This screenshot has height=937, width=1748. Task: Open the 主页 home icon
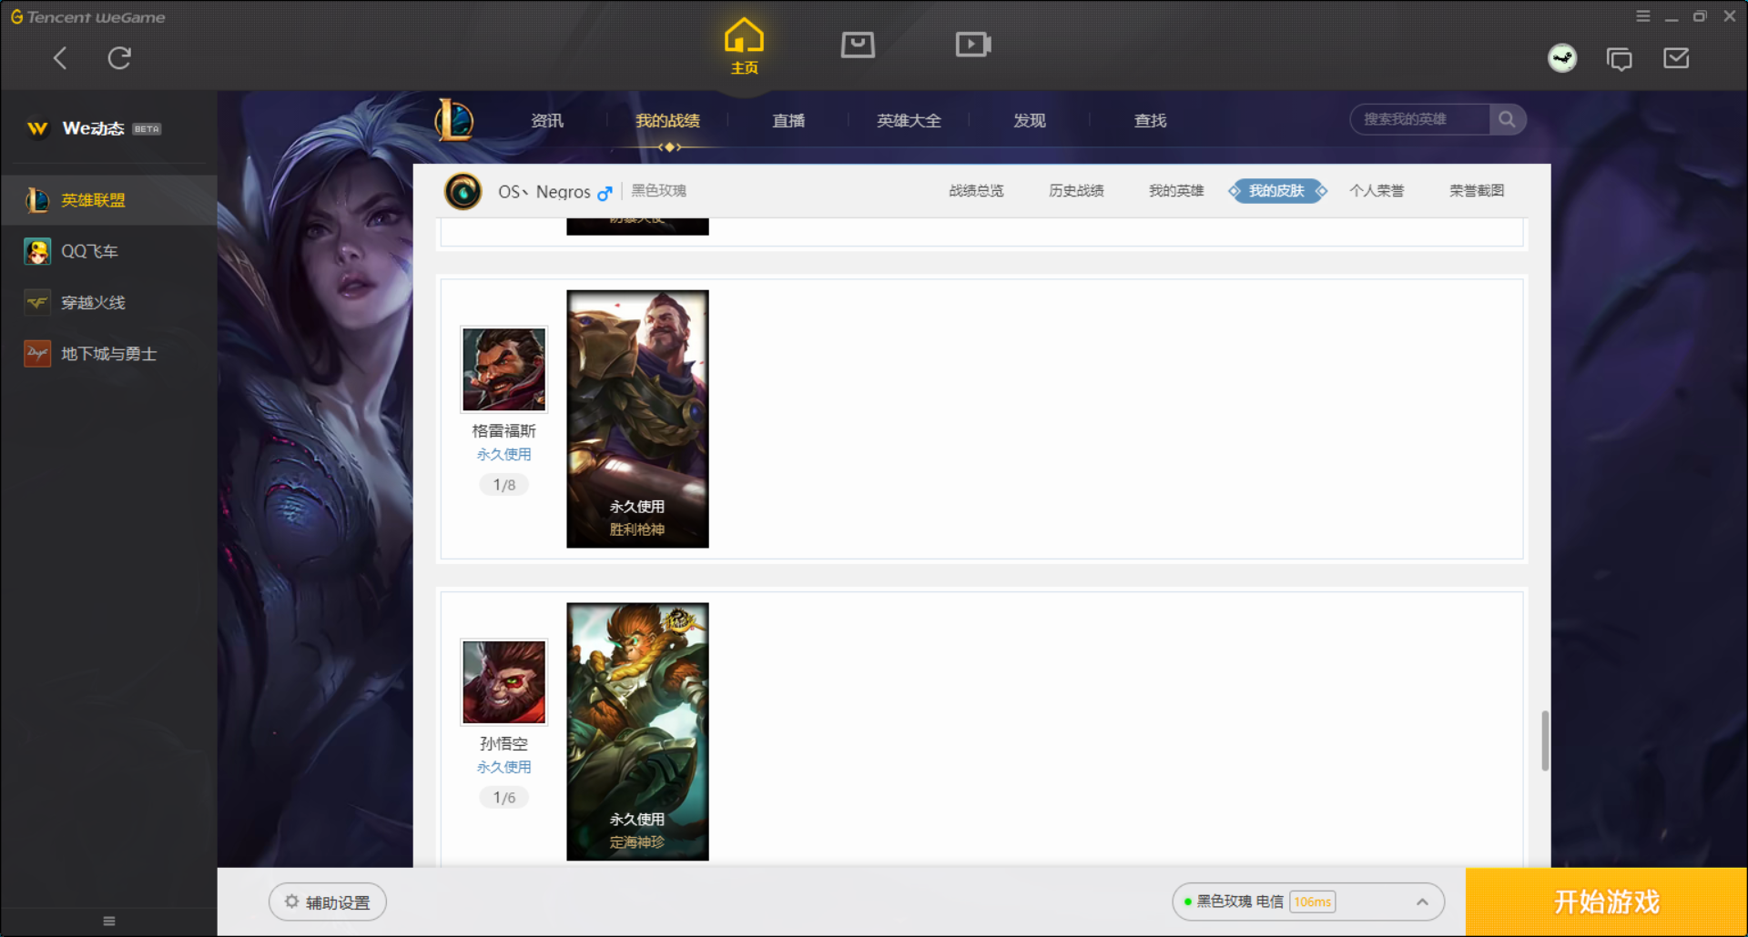pos(744,45)
